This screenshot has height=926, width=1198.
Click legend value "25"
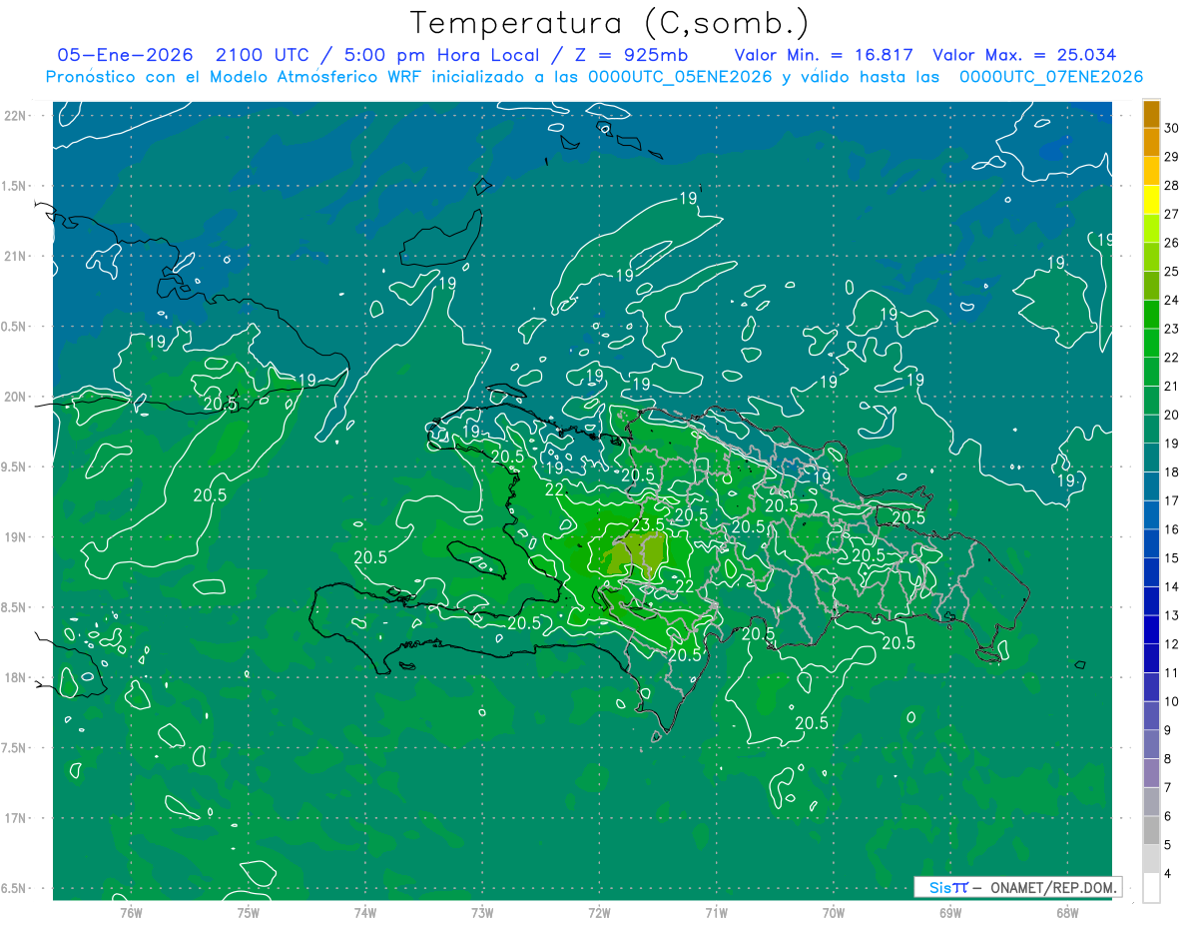[x=1172, y=272]
